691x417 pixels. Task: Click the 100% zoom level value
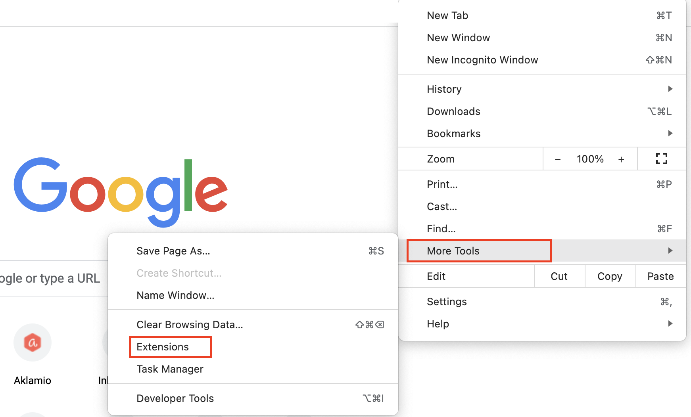coord(590,159)
